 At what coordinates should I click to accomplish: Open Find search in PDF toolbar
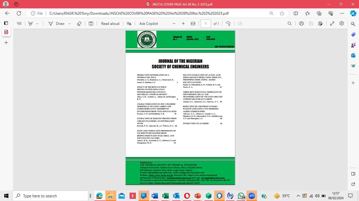pyautogui.click(x=290, y=24)
